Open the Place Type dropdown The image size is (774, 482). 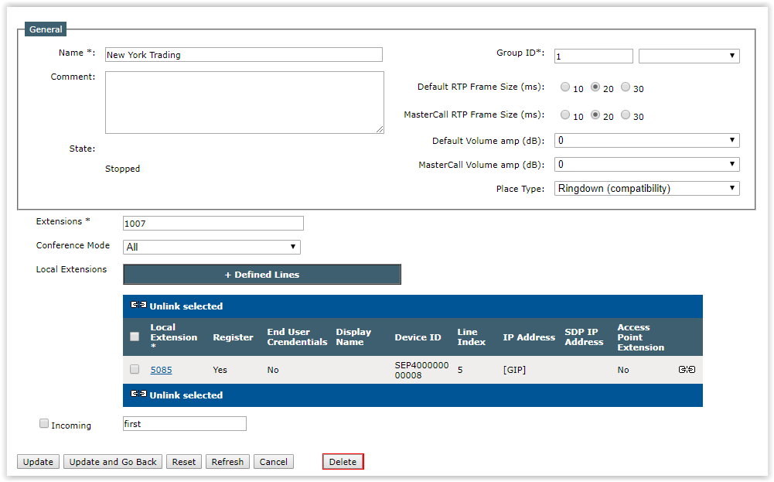pos(646,188)
